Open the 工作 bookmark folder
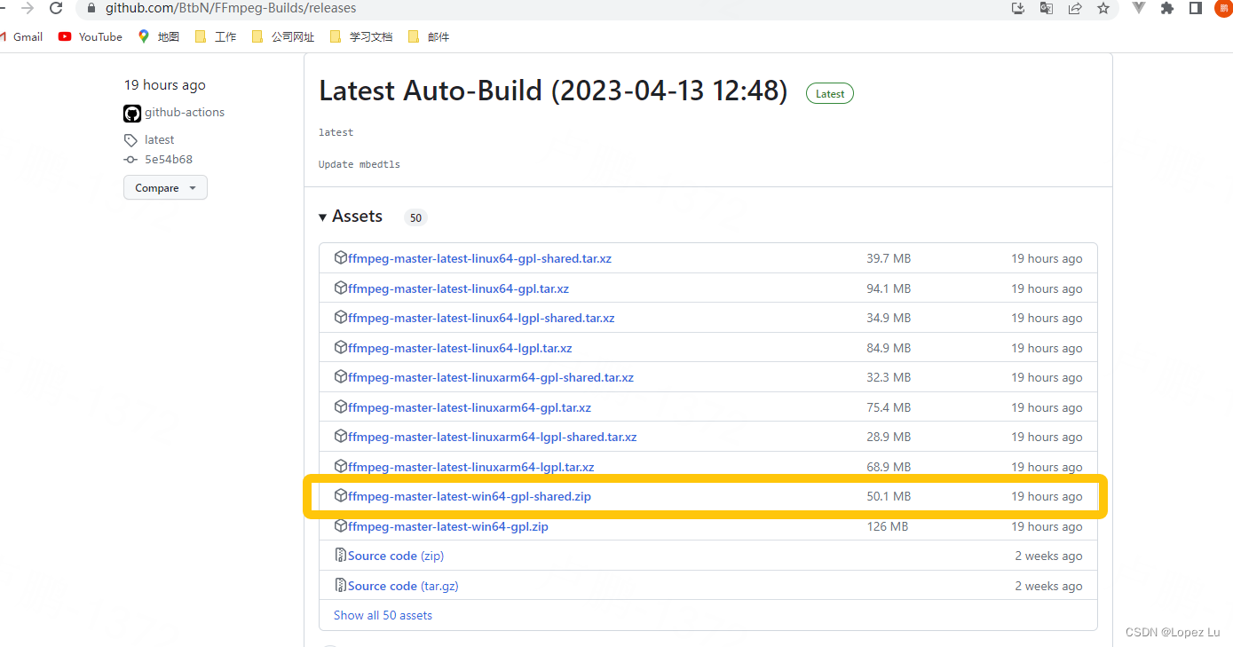This screenshot has height=647, width=1233. [x=216, y=36]
